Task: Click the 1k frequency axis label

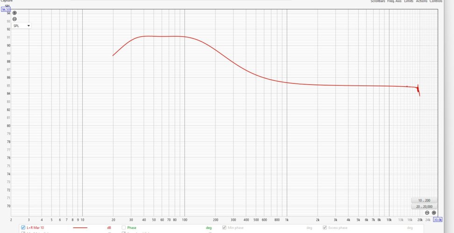Action: click(287, 220)
